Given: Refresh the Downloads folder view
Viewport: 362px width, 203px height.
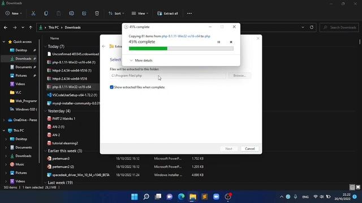Looking at the screenshot, I should 312,27.
